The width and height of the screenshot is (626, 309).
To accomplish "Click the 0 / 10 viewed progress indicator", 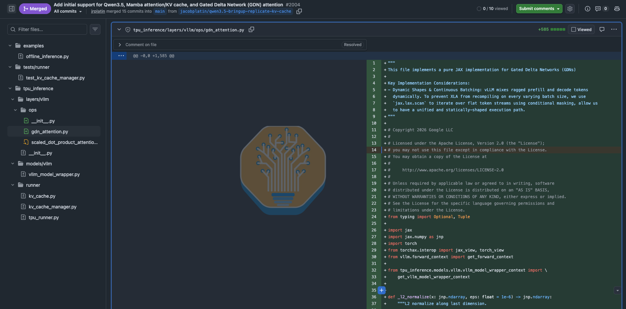I will 492,9.
